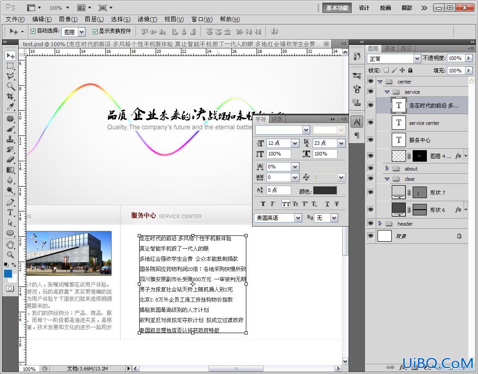The image size is (478, 374).
Task: Hide the 背景 layer
Action: click(370, 236)
